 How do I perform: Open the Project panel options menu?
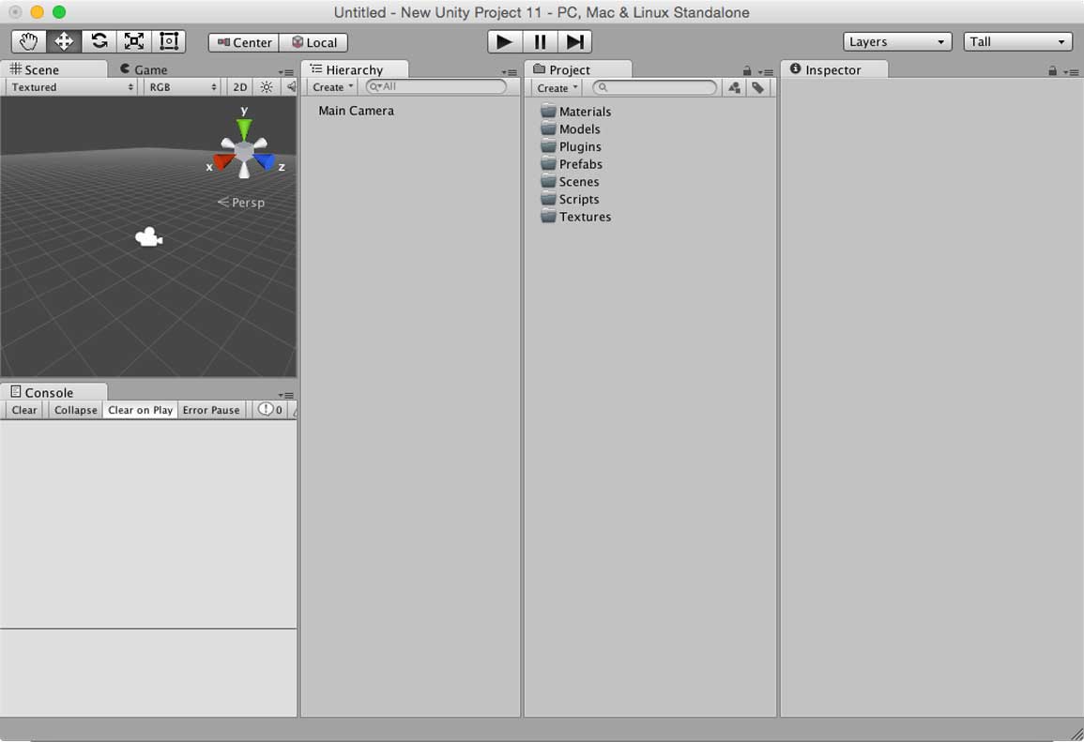(765, 72)
